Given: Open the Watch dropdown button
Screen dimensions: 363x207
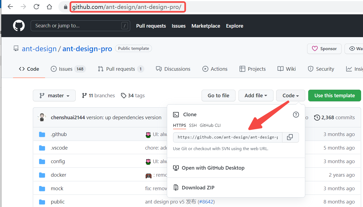Looking at the screenshot, I should click(354, 49).
